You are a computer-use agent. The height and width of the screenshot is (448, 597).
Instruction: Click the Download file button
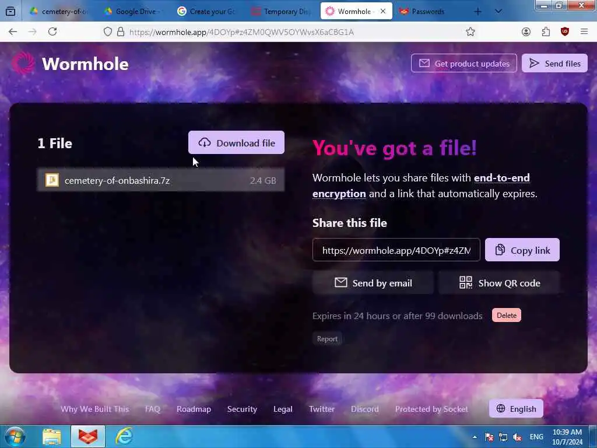coord(237,143)
